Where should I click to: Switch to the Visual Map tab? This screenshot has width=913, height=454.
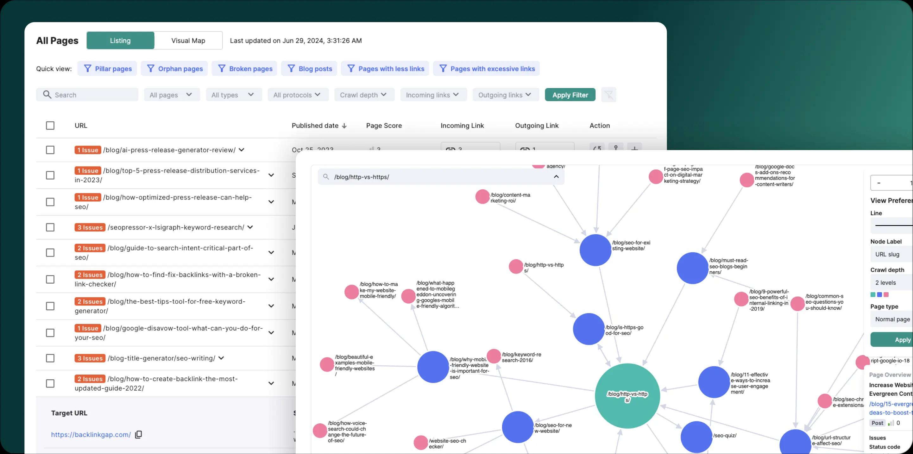[188, 41]
